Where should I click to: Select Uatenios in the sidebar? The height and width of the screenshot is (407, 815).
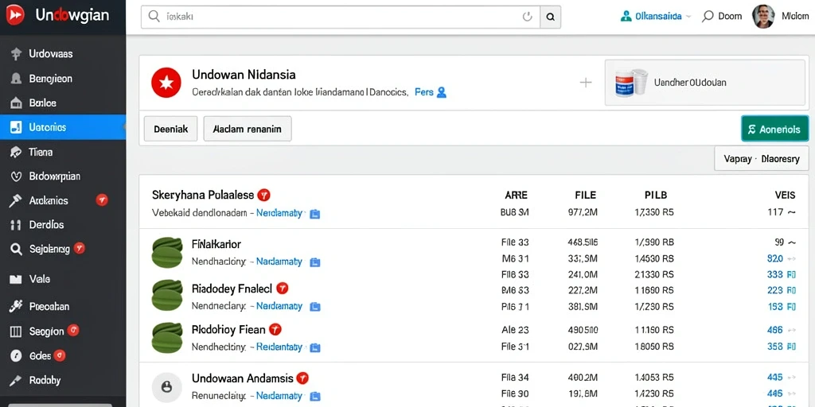pyautogui.click(x=63, y=127)
